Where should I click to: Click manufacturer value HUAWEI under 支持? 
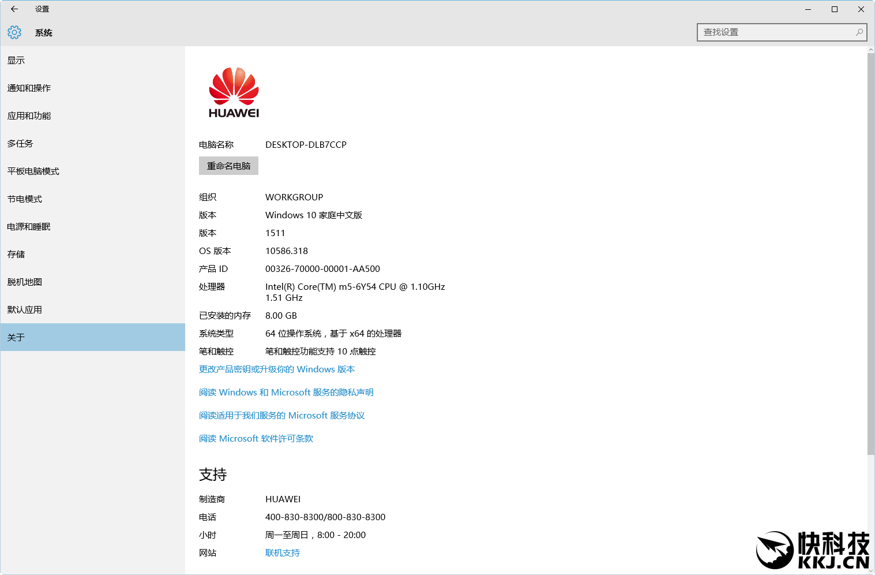tap(283, 499)
